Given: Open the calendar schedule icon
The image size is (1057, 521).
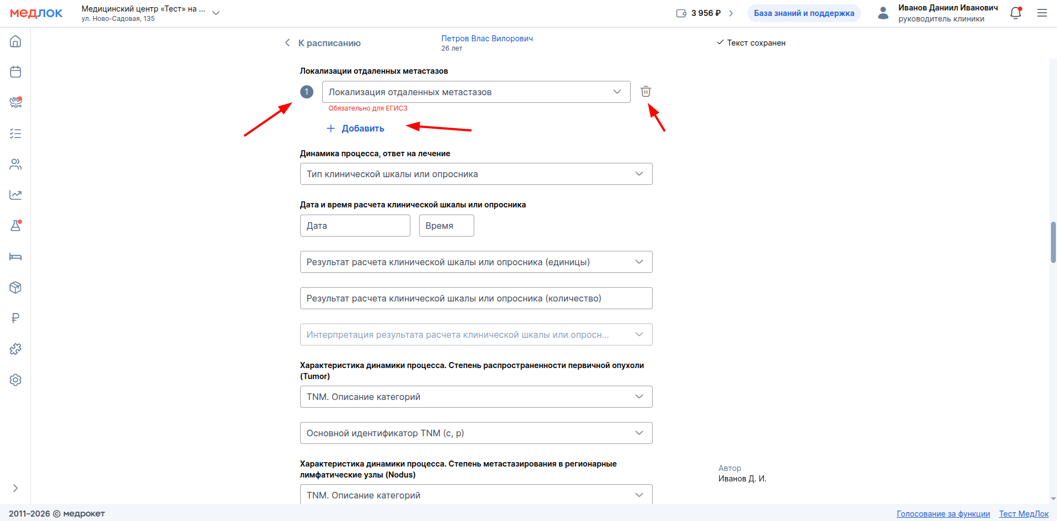Looking at the screenshot, I should 15,72.
